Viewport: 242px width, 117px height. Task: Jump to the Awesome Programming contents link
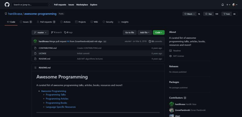coord(54,91)
